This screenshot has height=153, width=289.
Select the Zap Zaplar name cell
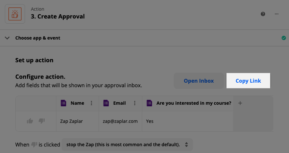tap(77, 121)
